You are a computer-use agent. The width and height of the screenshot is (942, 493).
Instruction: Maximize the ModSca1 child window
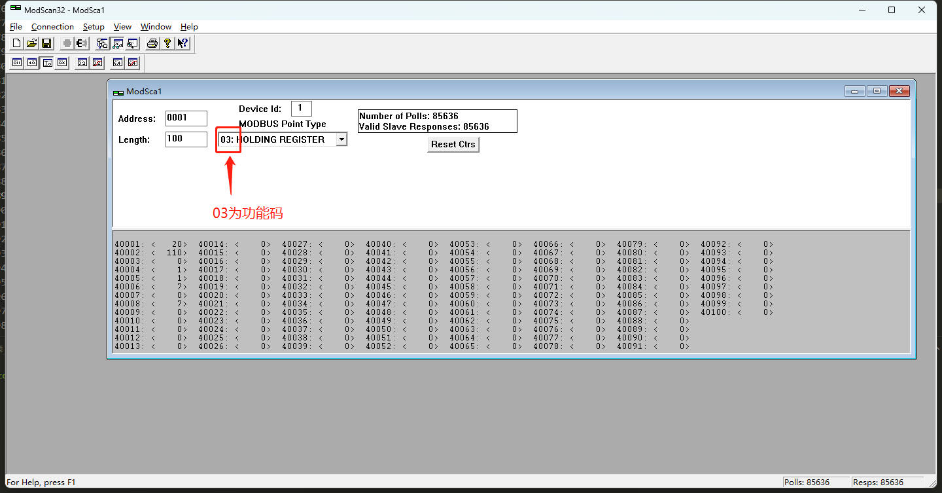877,91
